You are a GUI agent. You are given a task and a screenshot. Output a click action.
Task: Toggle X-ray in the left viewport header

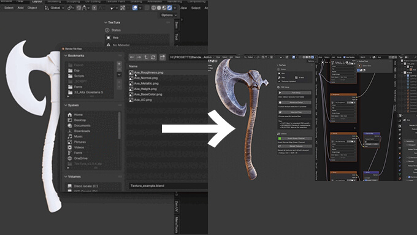point(147,8)
